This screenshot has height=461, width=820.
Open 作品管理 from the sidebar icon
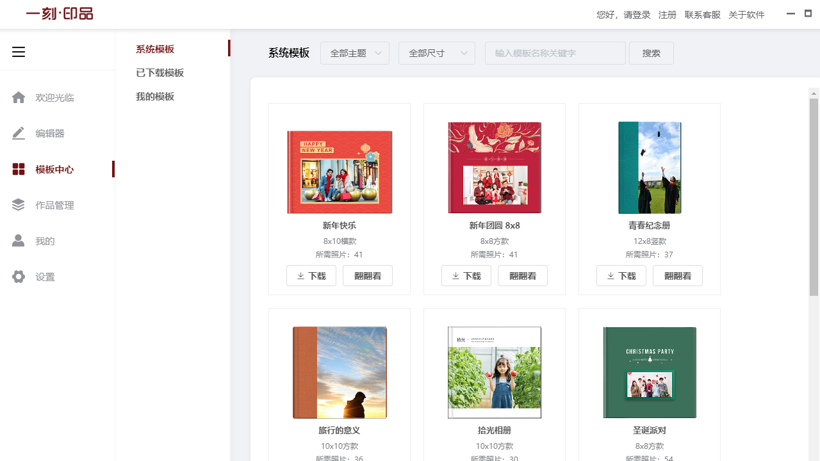coord(19,205)
